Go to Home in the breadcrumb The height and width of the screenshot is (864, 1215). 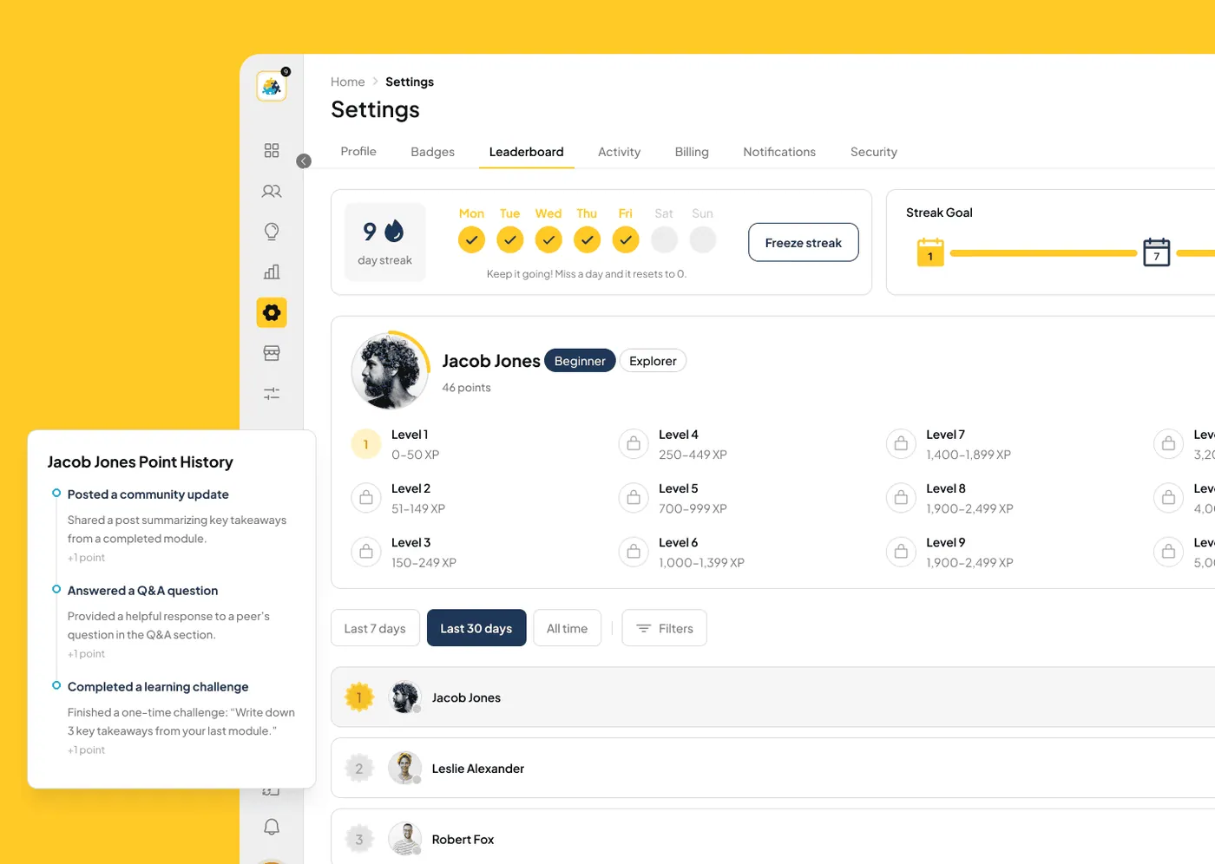click(348, 82)
